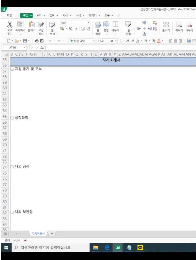The height and width of the screenshot is (260, 196).
Task: Click the 오려두기 (cut) scissors icon
Action: [x=10, y=25]
